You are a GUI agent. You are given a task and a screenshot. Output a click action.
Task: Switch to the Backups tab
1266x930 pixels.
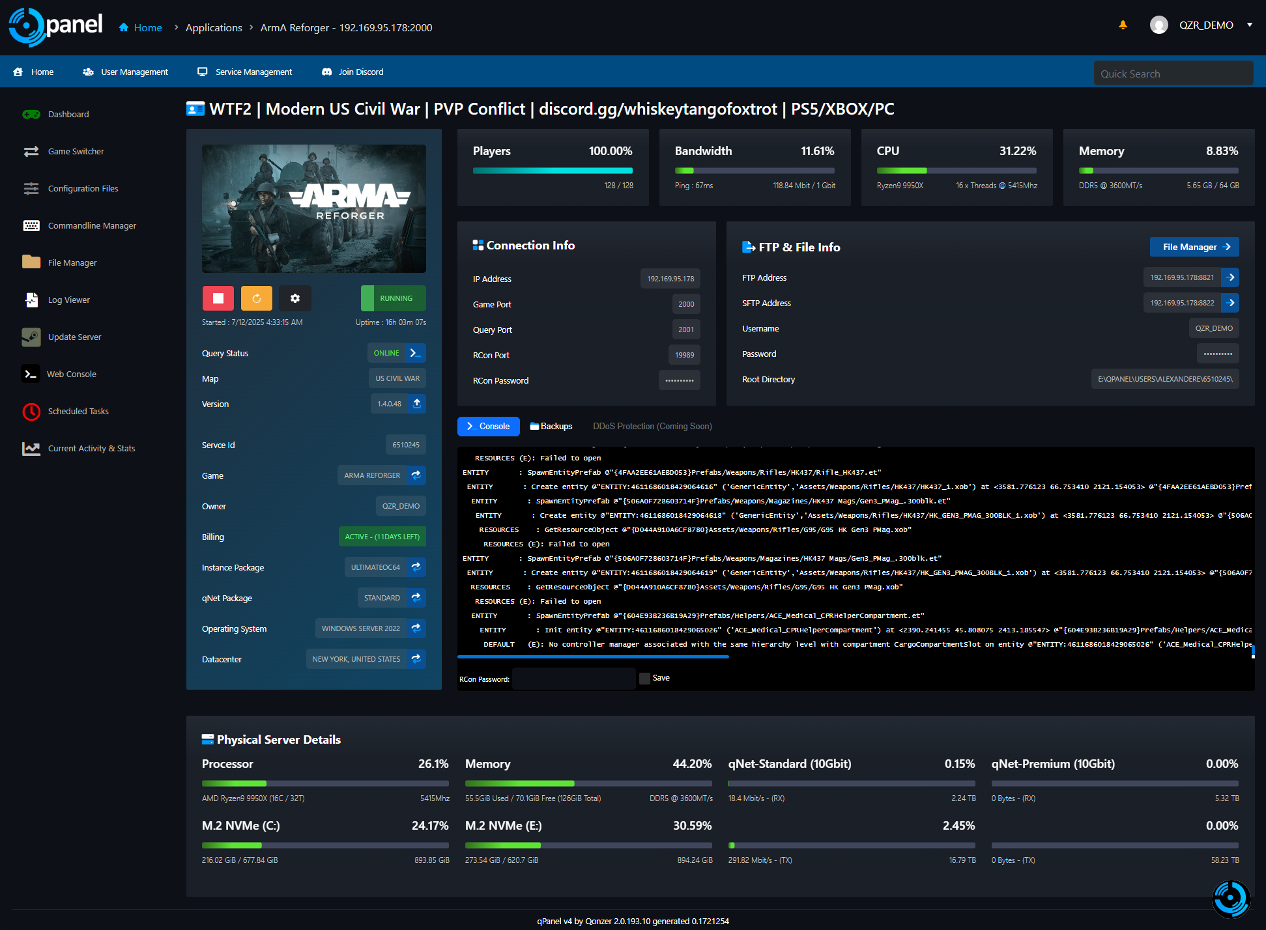[551, 427]
